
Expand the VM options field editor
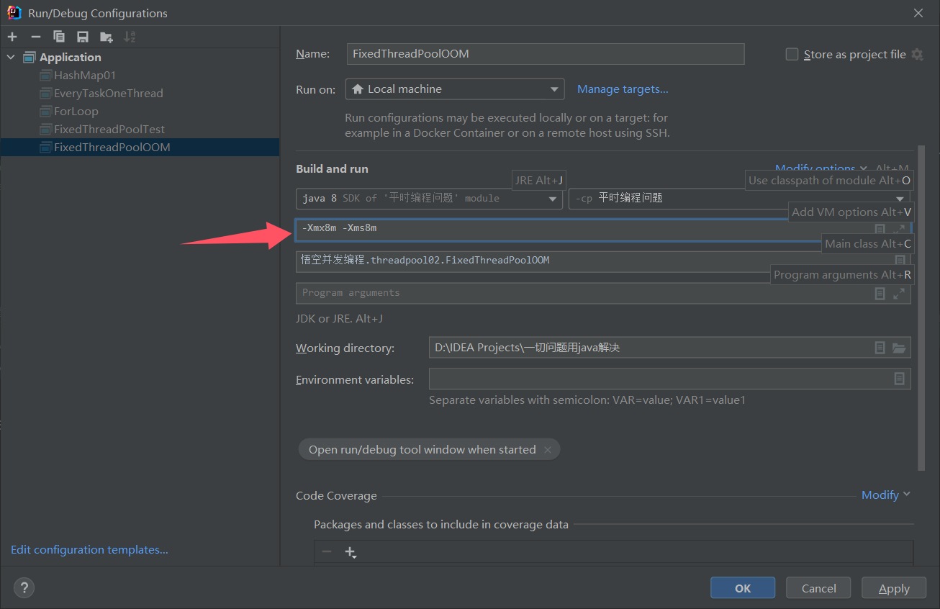coord(900,228)
